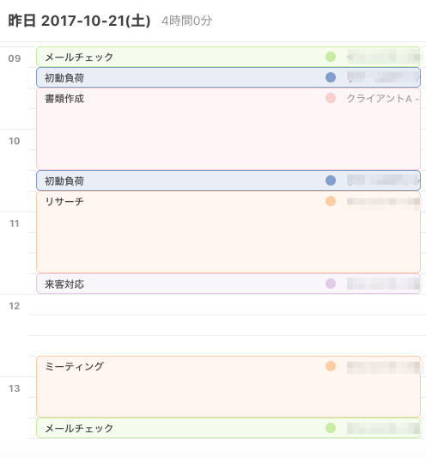Click blurred project name on ミーティング row
This screenshot has width=426, height=458.
[x=385, y=368]
